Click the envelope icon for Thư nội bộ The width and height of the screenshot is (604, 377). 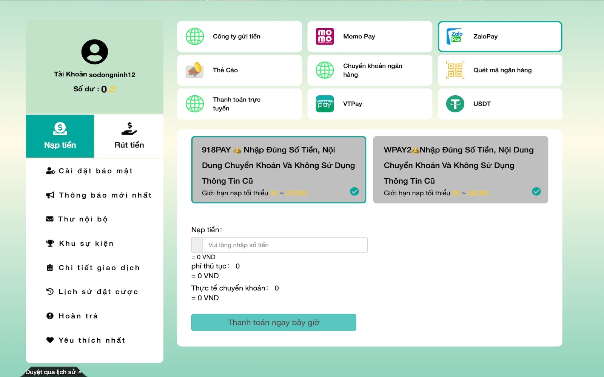pyautogui.click(x=50, y=219)
